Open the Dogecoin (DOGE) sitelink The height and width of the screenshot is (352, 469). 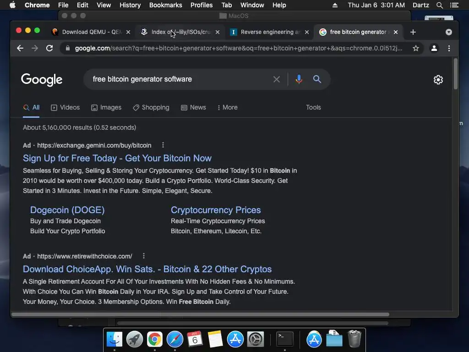[x=67, y=210]
